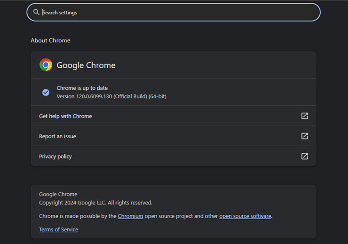Open the open source software link
This screenshot has height=244, width=348.
245,216
